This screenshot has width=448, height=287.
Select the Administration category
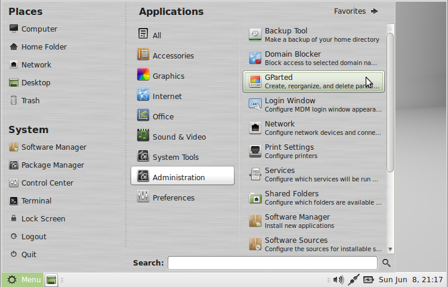[183, 175]
